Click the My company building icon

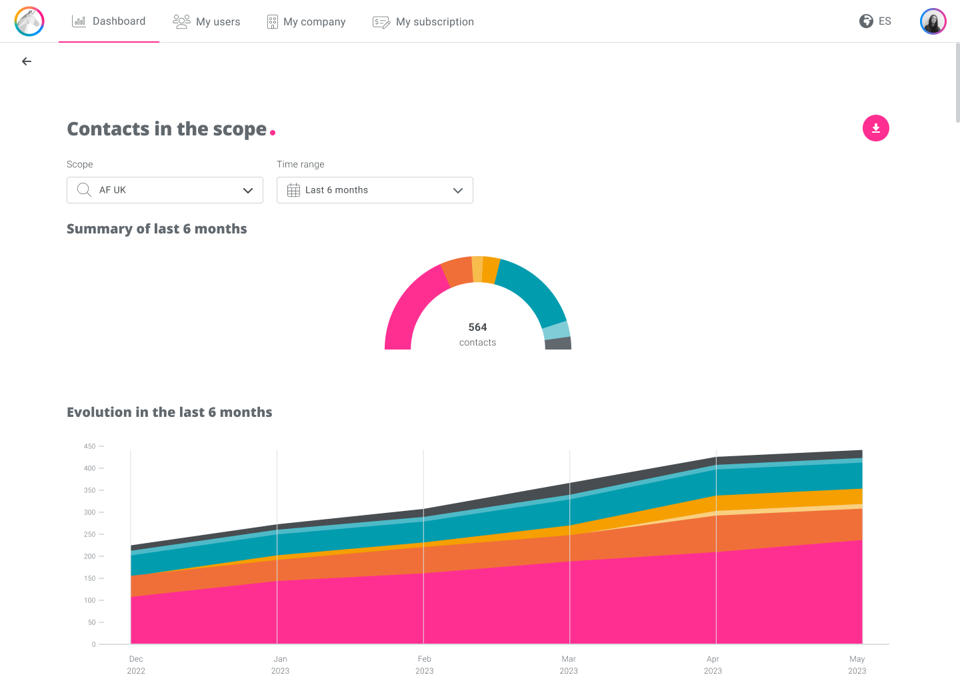[x=273, y=22]
